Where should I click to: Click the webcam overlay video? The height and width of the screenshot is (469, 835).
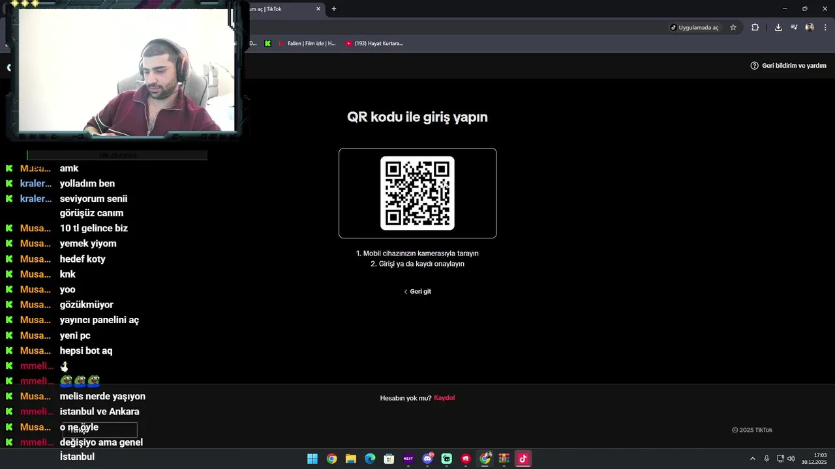point(127,70)
